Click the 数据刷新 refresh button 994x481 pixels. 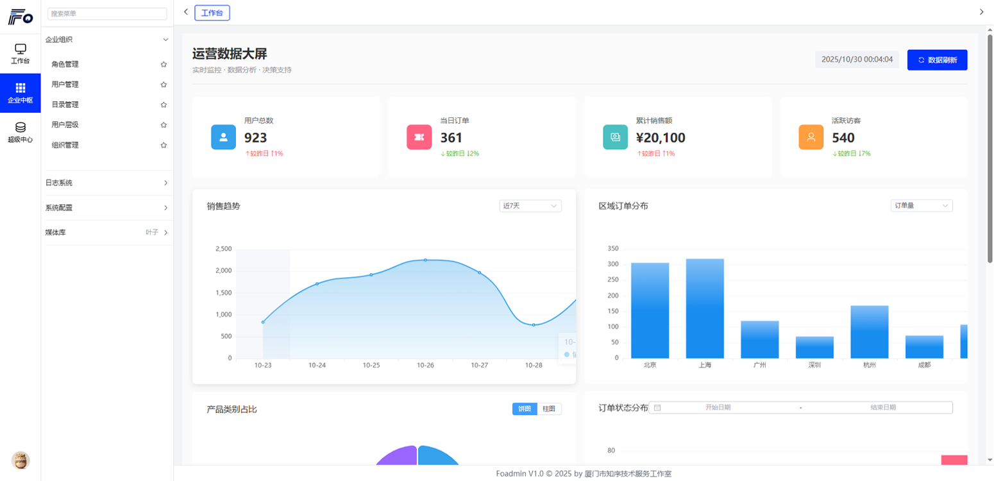[936, 59]
